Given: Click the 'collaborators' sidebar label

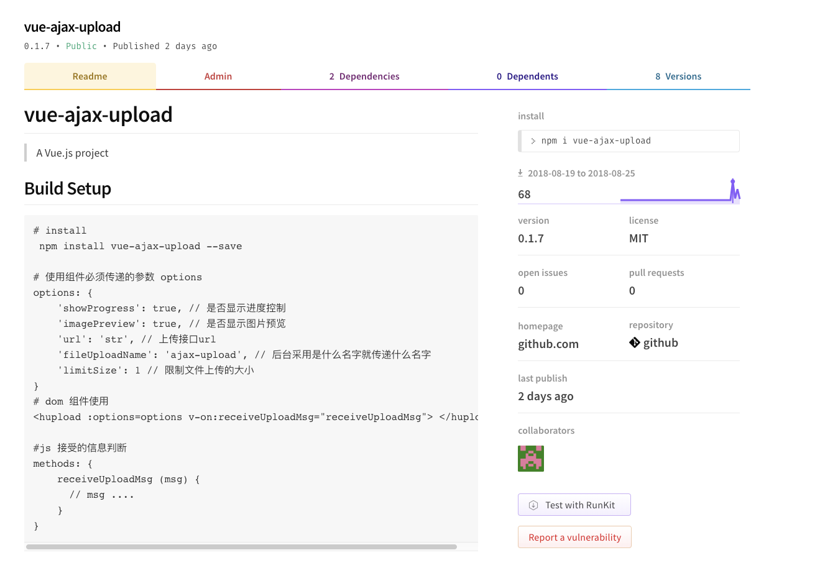Looking at the screenshot, I should (x=546, y=431).
